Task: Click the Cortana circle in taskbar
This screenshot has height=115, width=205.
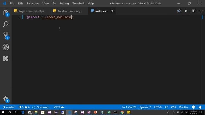Action: pos(10,112)
